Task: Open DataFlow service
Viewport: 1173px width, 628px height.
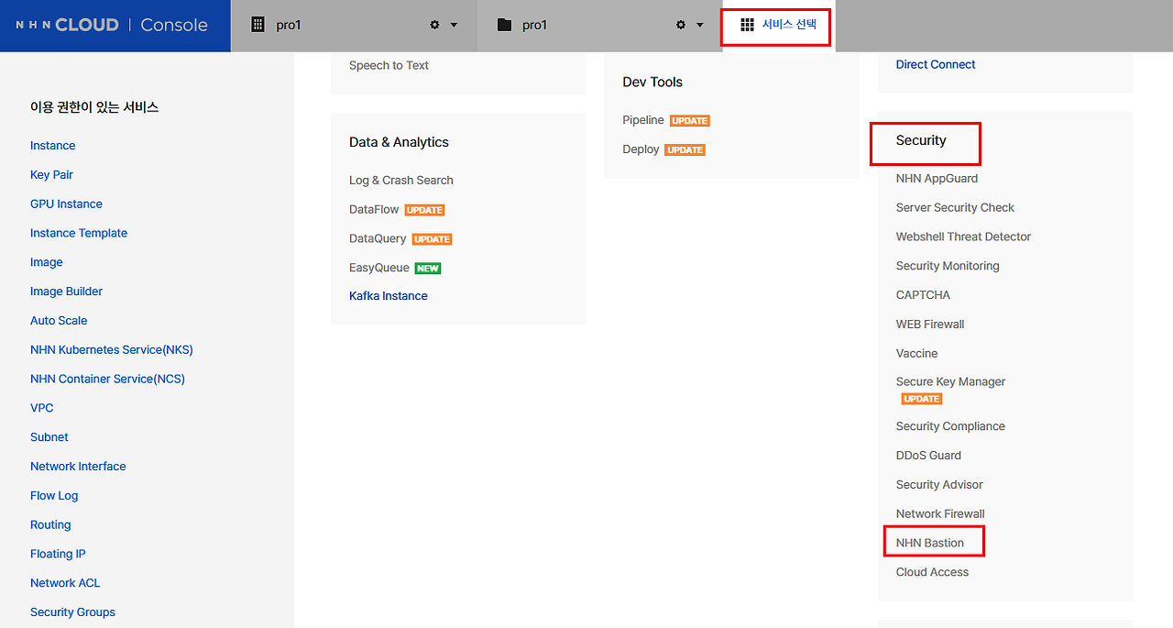Action: [374, 210]
